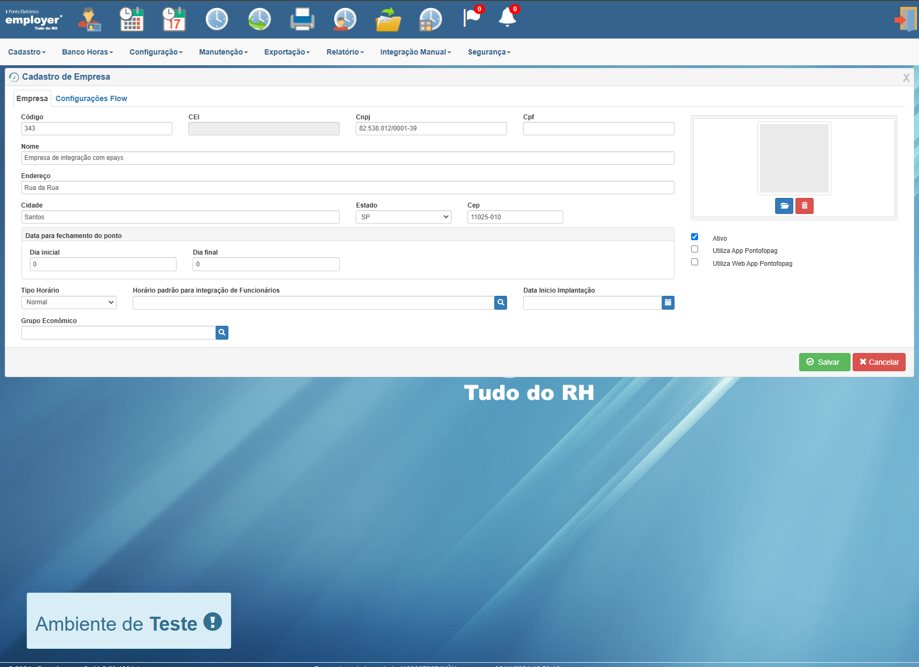Open the employee card icon in toolbar

point(89,19)
